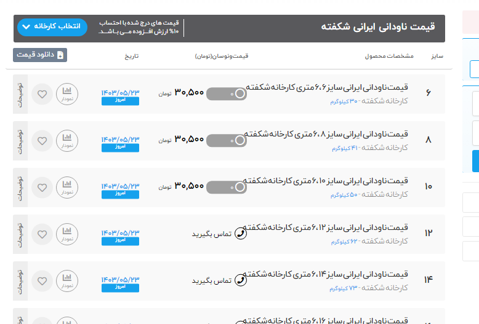479x324 pixels.
Task: Click the price fluctuation pill in the size 6 row
Action: pos(226,94)
